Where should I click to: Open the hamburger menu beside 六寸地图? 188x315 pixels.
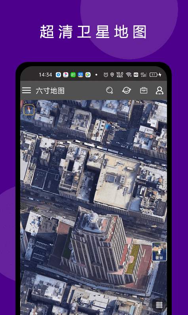point(27,90)
